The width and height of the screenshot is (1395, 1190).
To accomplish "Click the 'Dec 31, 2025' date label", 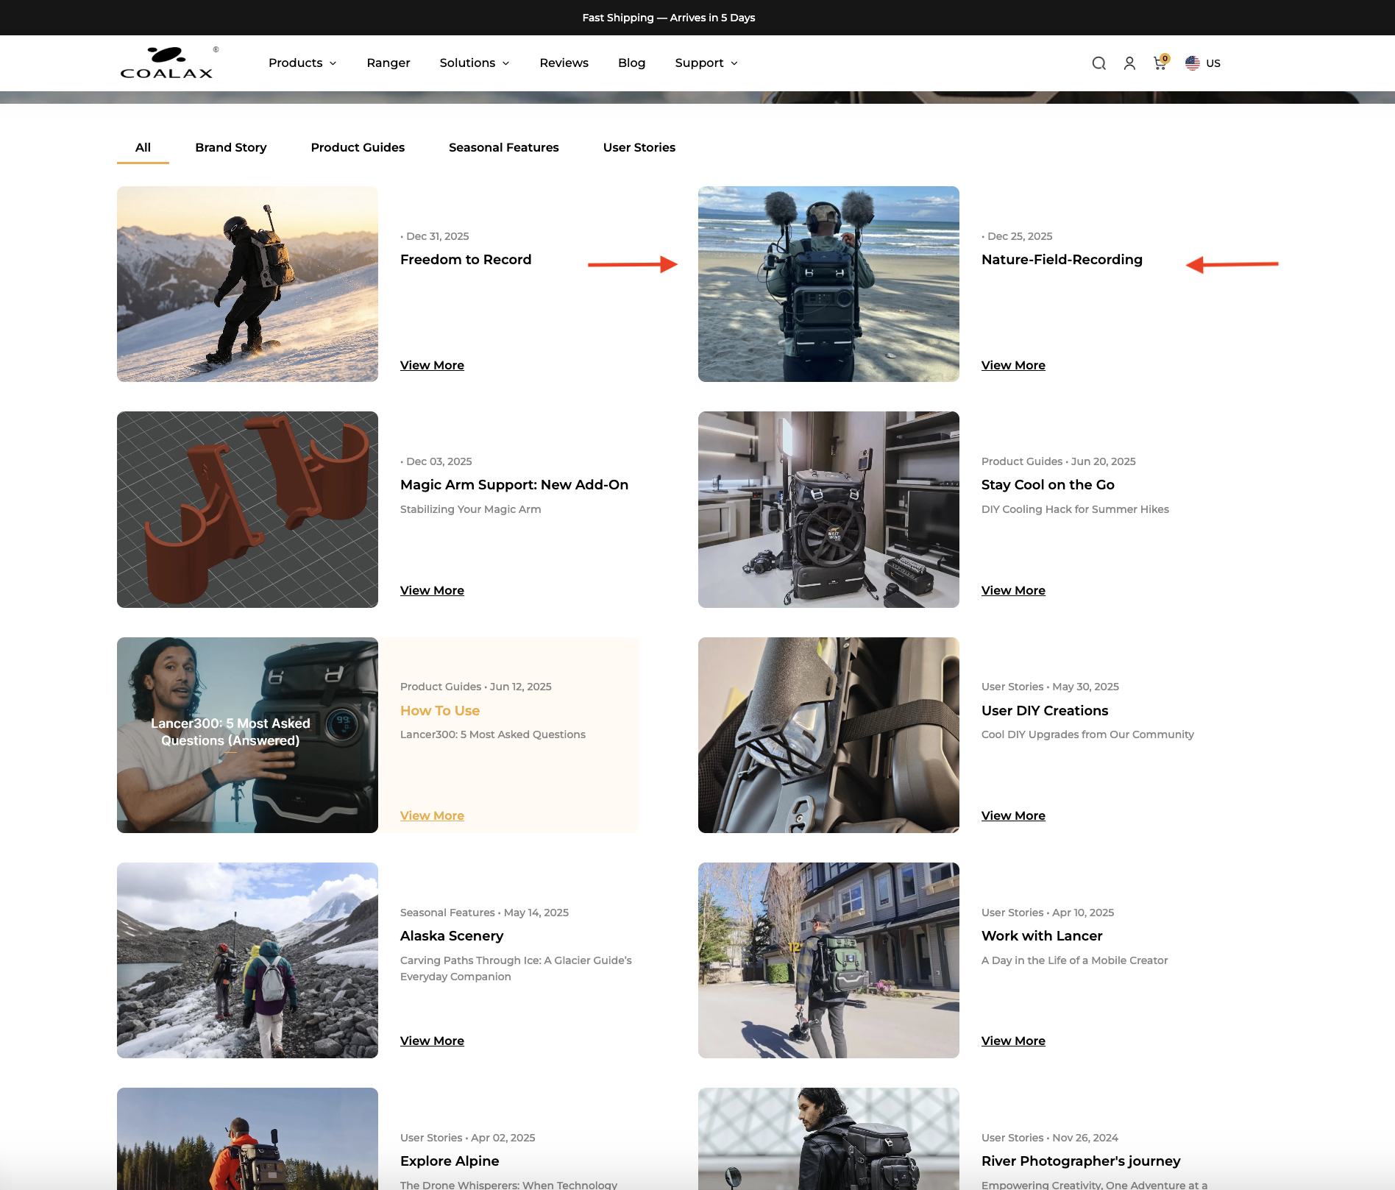I will click(437, 236).
